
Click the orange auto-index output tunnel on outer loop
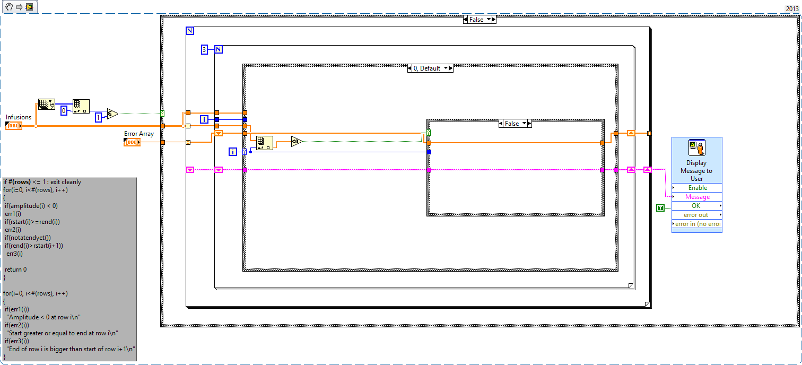(649, 133)
